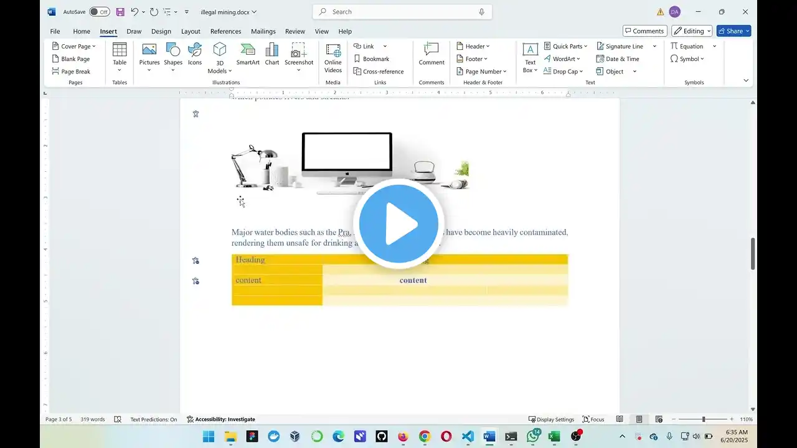Click the Share button
The image size is (797, 448).
[733, 31]
